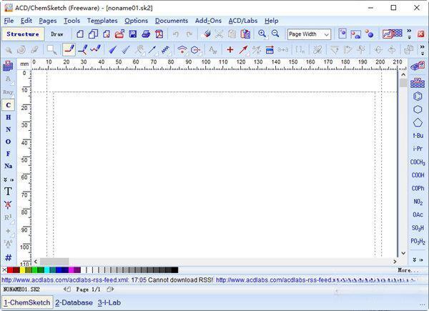Image resolution: width=429 pixels, height=311 pixels.
Task: Toggle the Carbon atom button
Action: (x=8, y=104)
